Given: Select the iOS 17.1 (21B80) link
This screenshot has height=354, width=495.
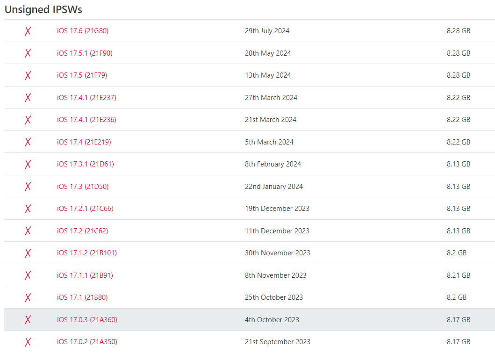Looking at the screenshot, I should coord(82,297).
